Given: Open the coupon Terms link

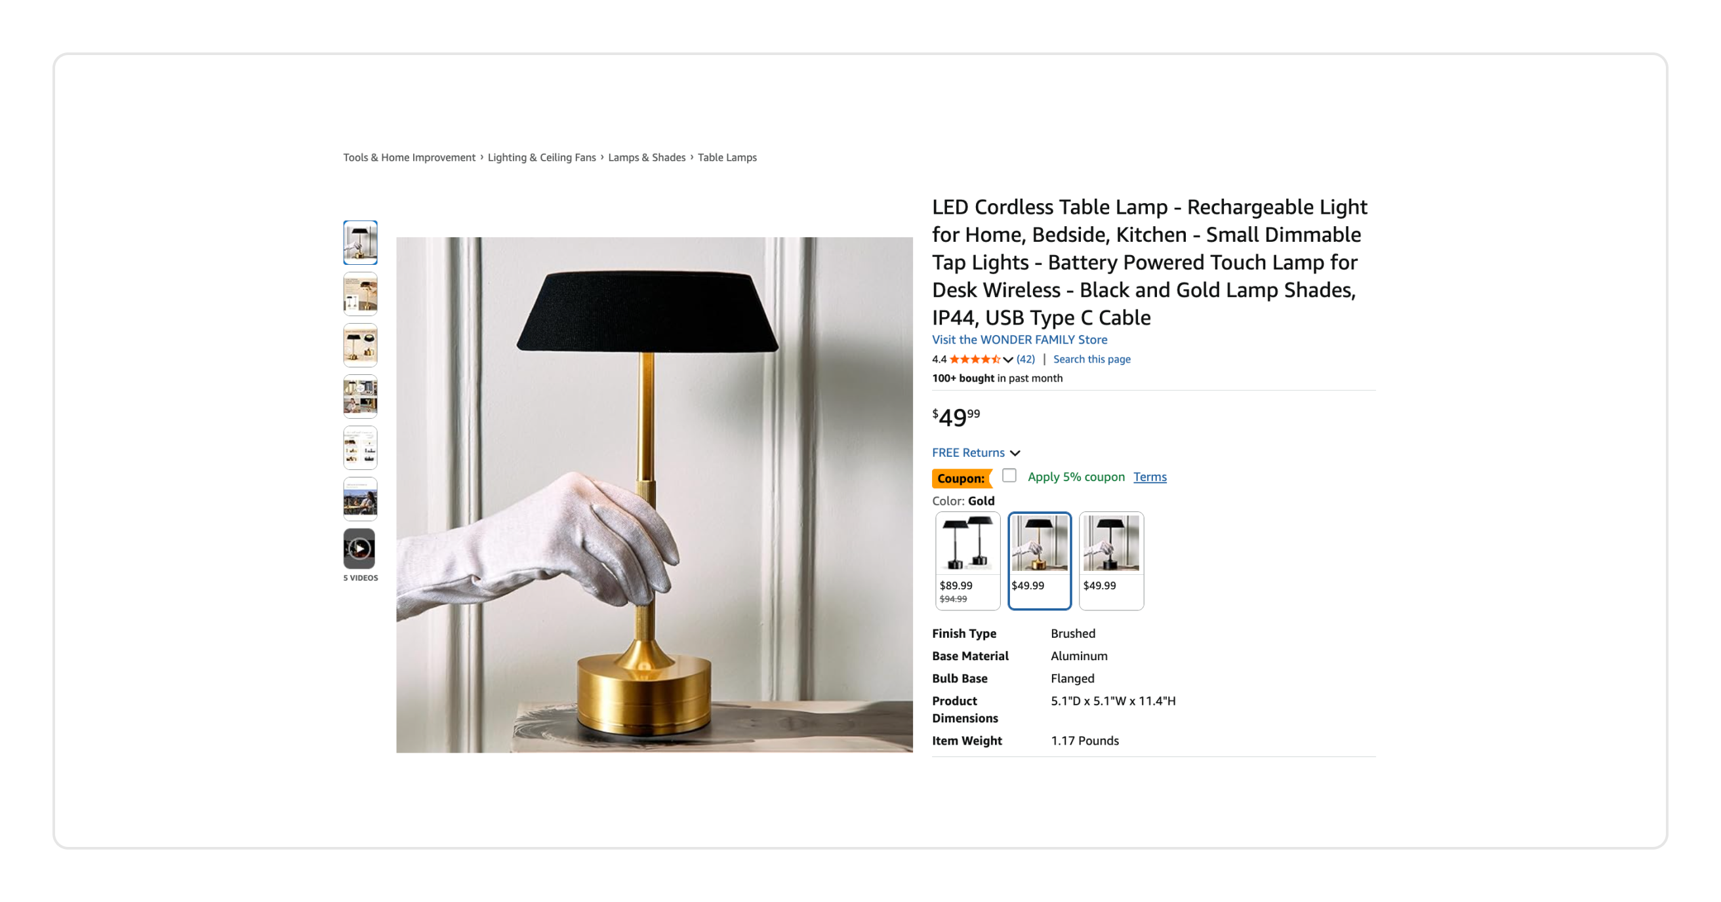Looking at the screenshot, I should 1150,477.
